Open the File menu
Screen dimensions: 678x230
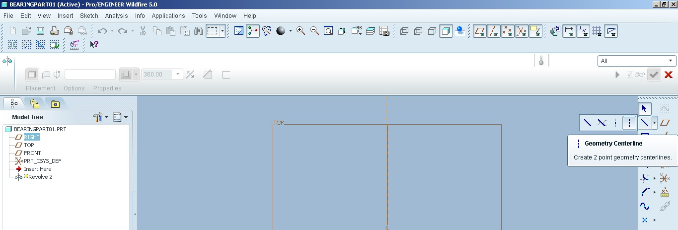tap(8, 16)
